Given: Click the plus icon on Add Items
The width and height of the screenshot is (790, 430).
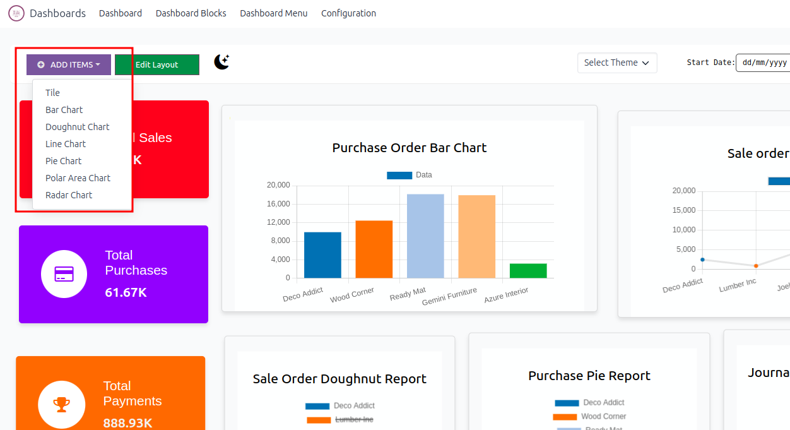Looking at the screenshot, I should (41, 65).
